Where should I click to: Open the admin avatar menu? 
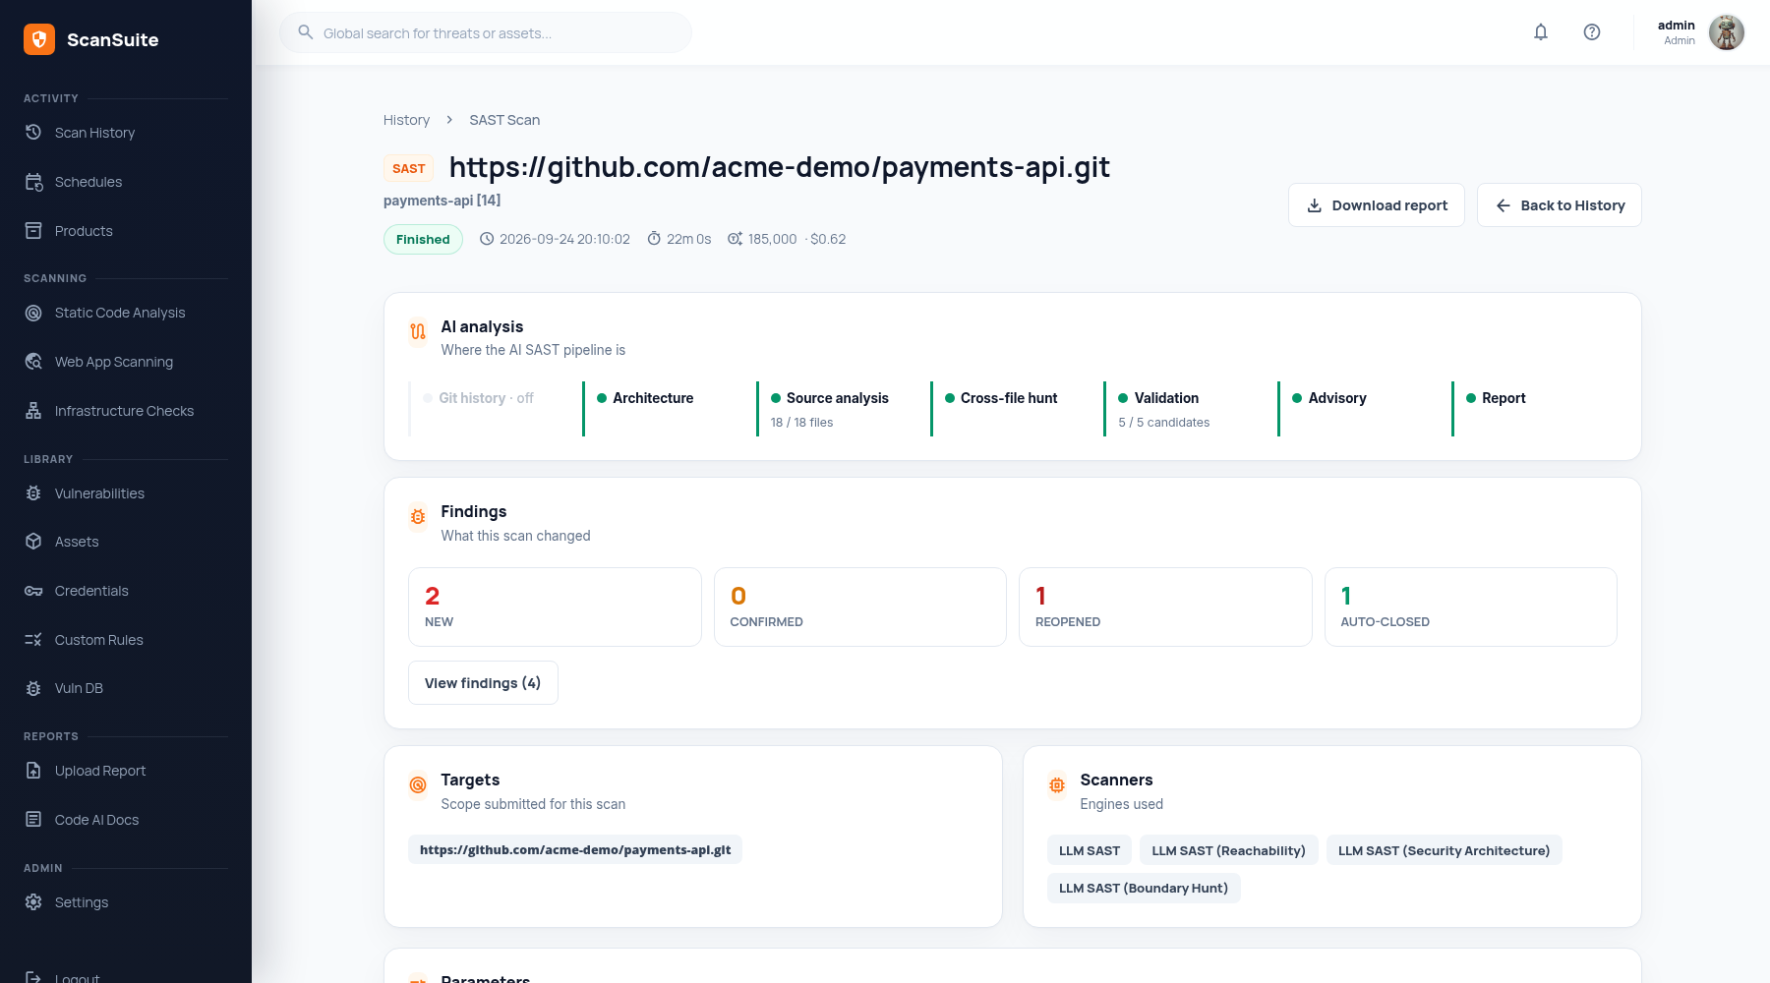pyautogui.click(x=1727, y=32)
